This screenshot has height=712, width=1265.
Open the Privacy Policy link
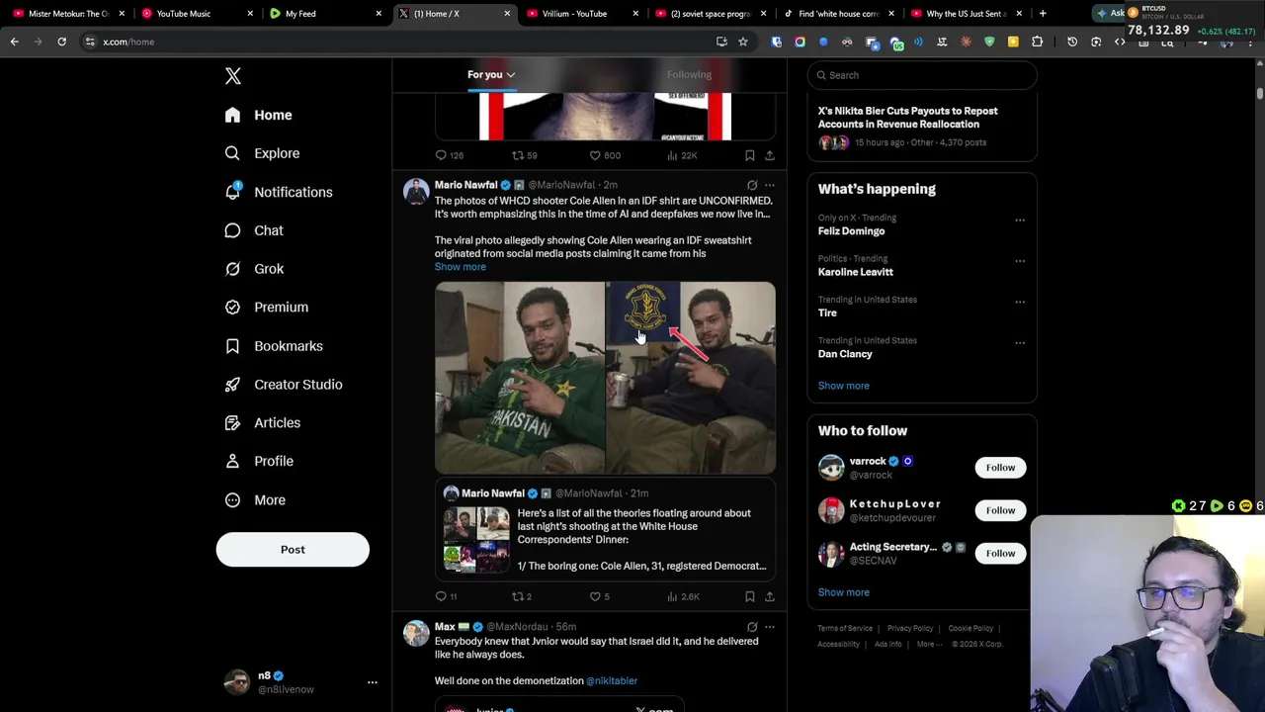click(909, 628)
